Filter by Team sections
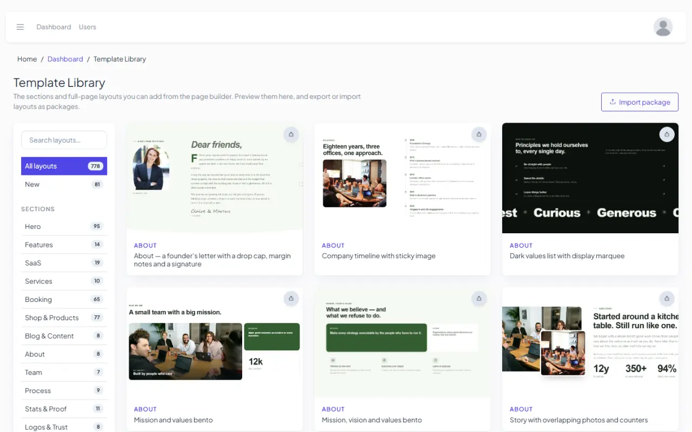This screenshot has height=432, width=692. click(x=64, y=372)
